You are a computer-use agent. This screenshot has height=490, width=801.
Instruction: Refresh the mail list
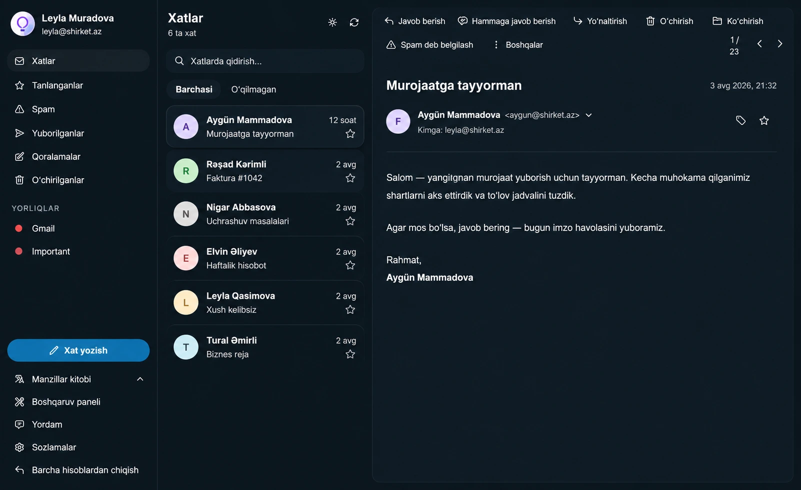[354, 22]
